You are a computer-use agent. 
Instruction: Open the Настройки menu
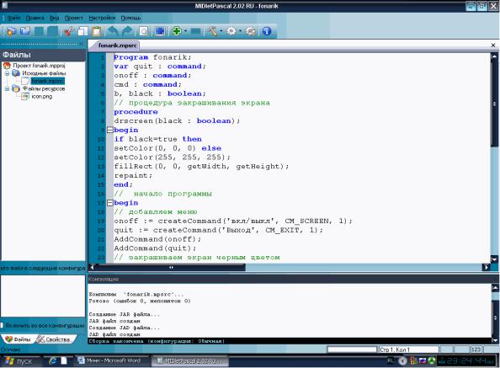tap(102, 18)
